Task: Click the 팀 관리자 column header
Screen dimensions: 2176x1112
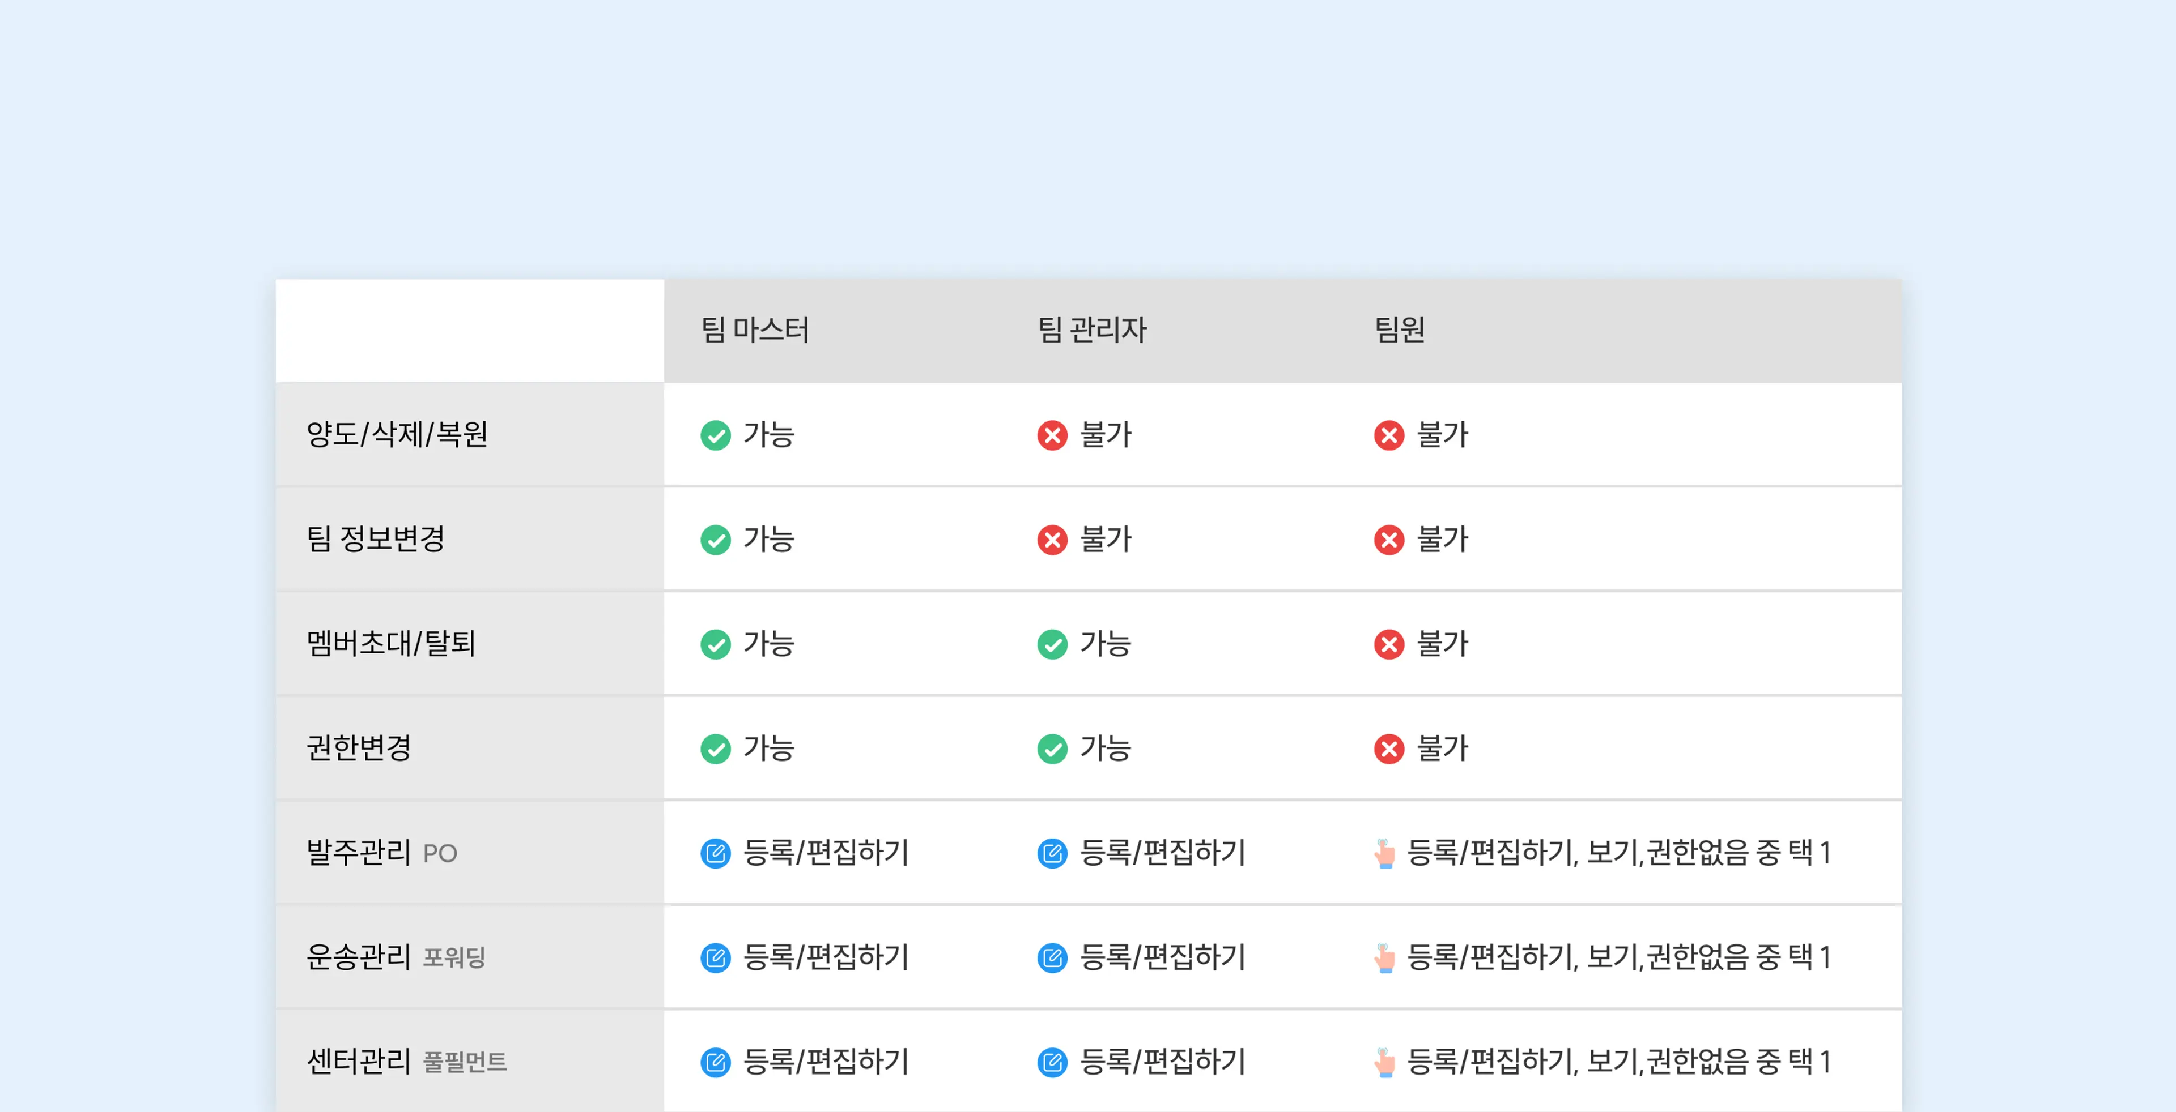Action: [1091, 330]
